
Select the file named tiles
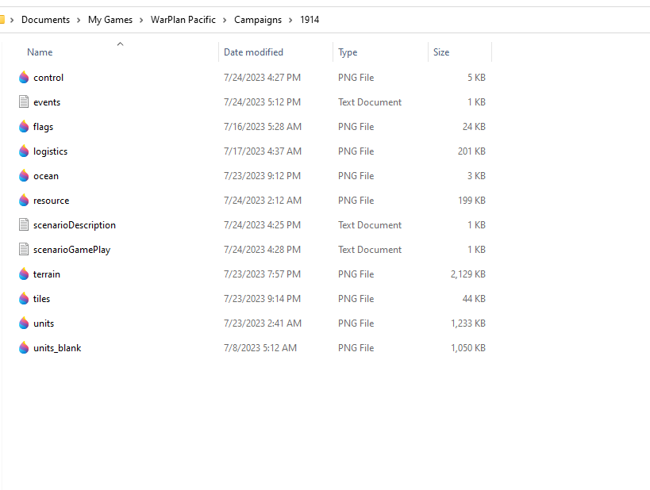[x=41, y=299]
